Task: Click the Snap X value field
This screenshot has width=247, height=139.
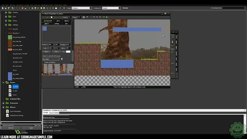Action: 69,17
